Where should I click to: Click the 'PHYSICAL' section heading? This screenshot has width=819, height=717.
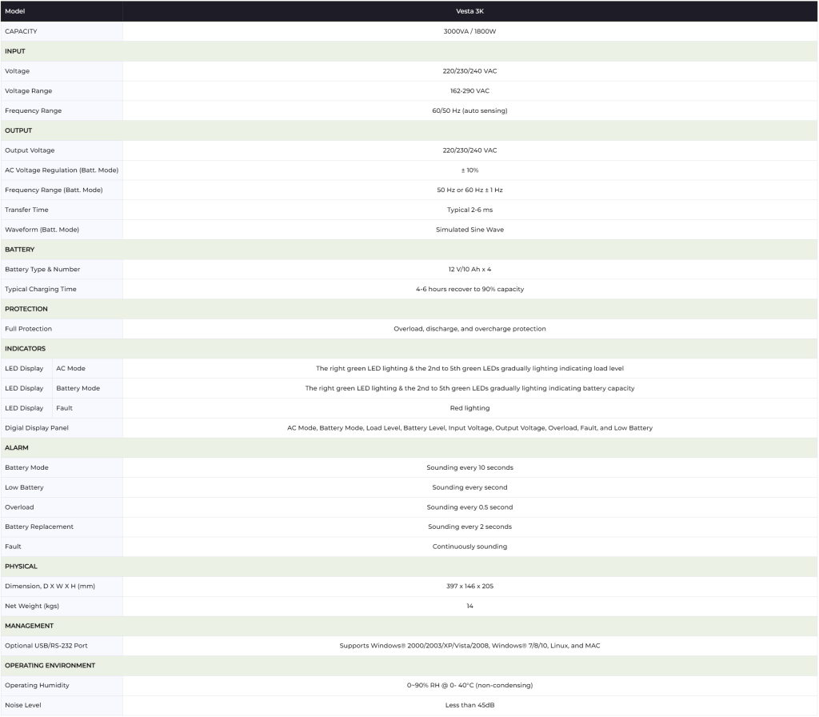(x=21, y=567)
